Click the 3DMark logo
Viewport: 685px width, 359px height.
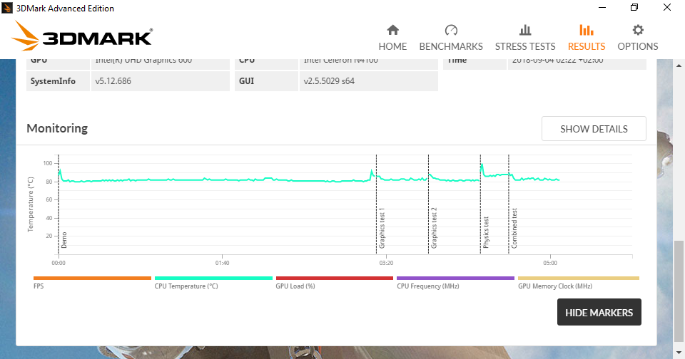pyautogui.click(x=82, y=36)
